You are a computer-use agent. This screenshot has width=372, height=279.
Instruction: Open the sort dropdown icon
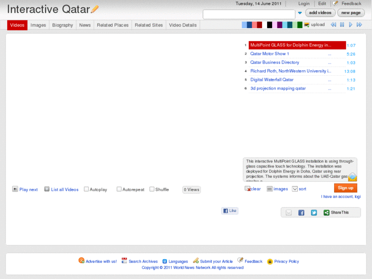click(x=295, y=189)
